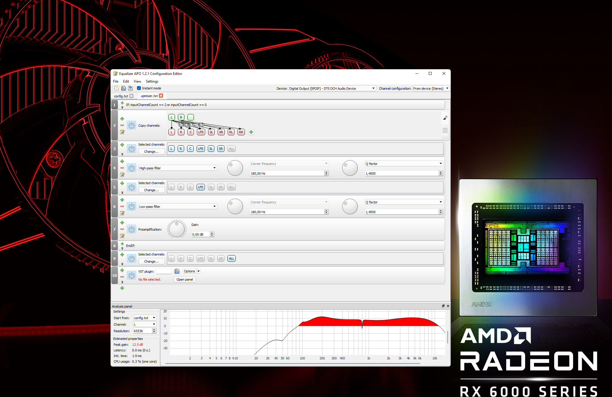Add an output channel after RR
Image resolution: width=612 pixels, height=397 pixels.
point(251,132)
